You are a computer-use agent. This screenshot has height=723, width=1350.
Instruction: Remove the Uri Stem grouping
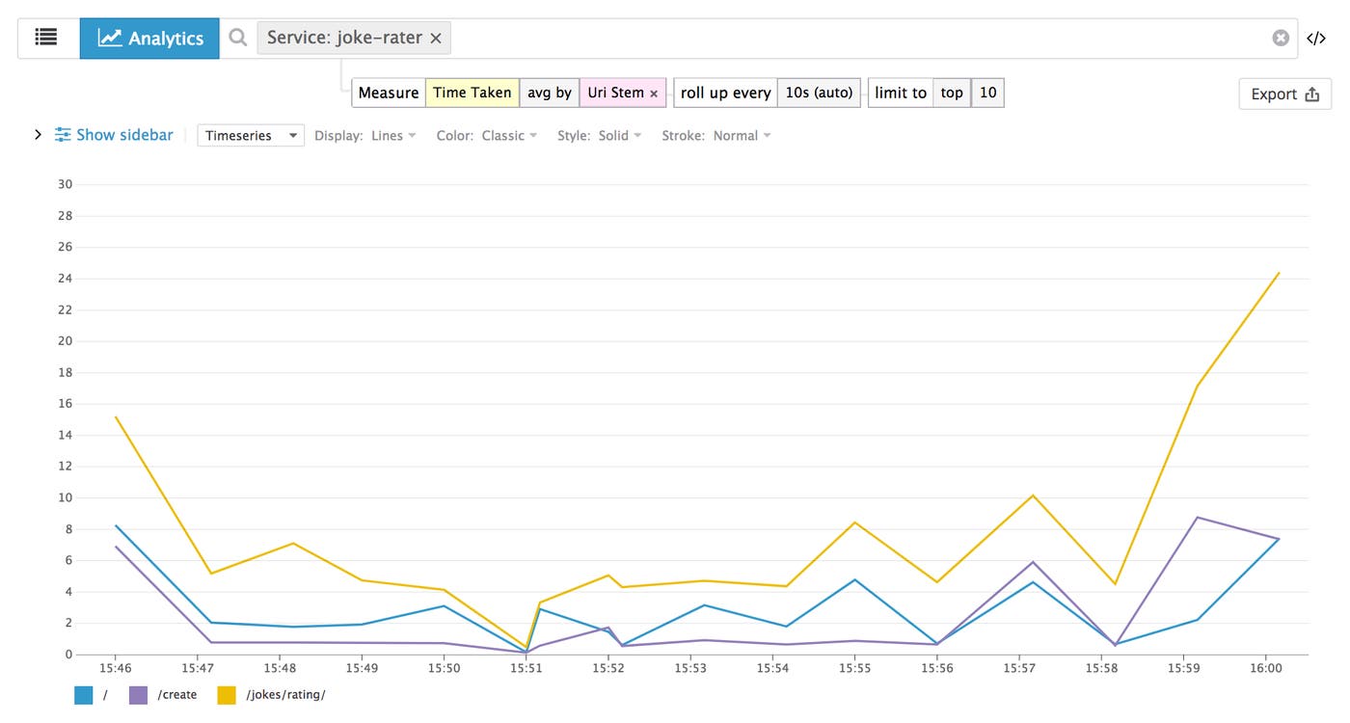(654, 93)
